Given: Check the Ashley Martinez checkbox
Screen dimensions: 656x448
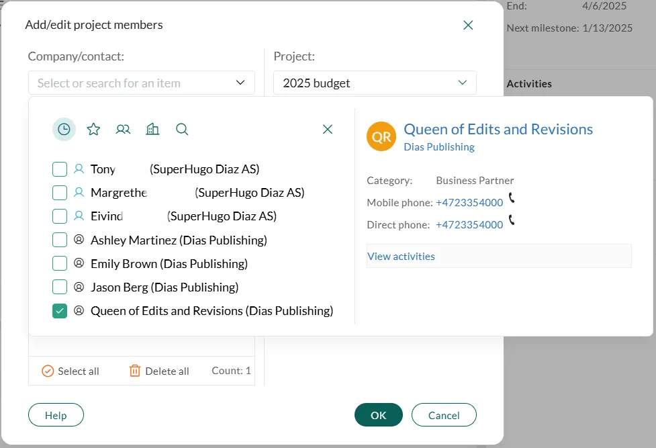Looking at the screenshot, I should pos(60,240).
